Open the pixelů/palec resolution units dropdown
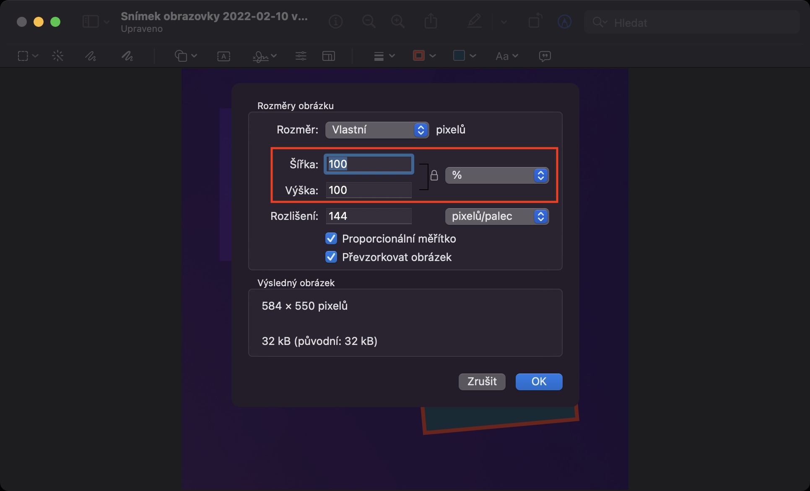 pos(497,216)
